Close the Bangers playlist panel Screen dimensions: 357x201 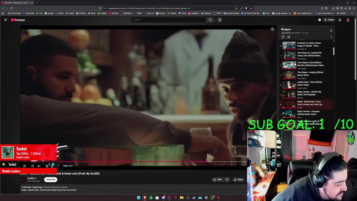331,31
